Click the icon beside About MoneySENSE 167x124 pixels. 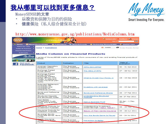point(27,44)
